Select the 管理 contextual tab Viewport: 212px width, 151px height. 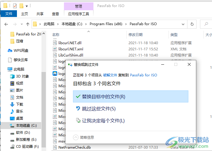pos(79,6)
